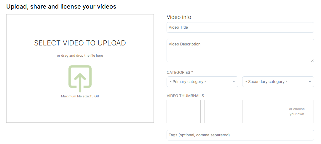Screen dimensions: 321x144
Task: Focus the Video Title field
Action: click(240, 27)
